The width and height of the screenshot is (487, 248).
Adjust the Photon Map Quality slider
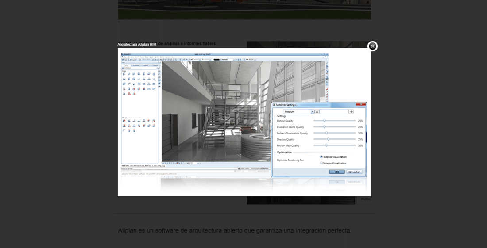[x=335, y=145]
